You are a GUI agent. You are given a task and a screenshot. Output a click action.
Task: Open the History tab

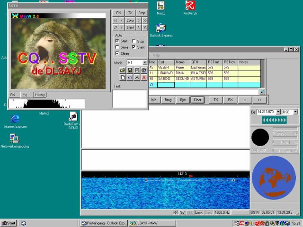click(40, 95)
